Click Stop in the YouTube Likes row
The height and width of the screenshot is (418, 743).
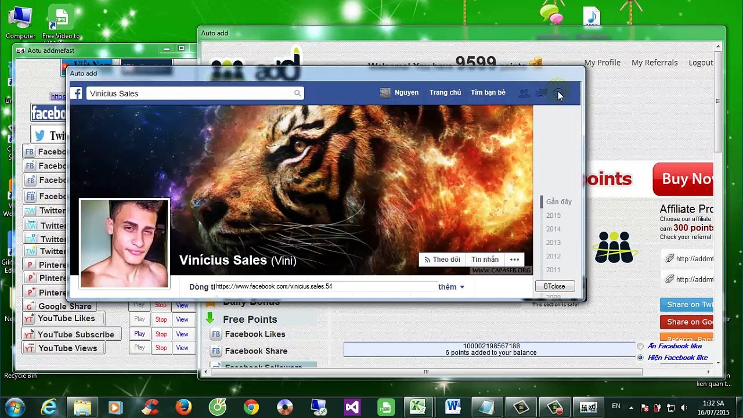point(161,319)
